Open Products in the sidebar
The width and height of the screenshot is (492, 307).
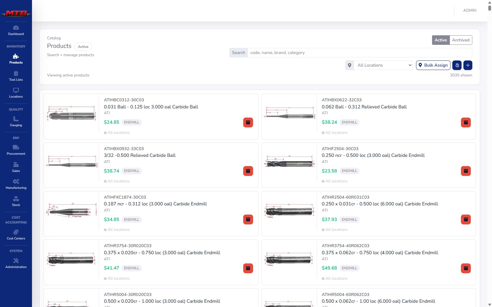(x=16, y=59)
